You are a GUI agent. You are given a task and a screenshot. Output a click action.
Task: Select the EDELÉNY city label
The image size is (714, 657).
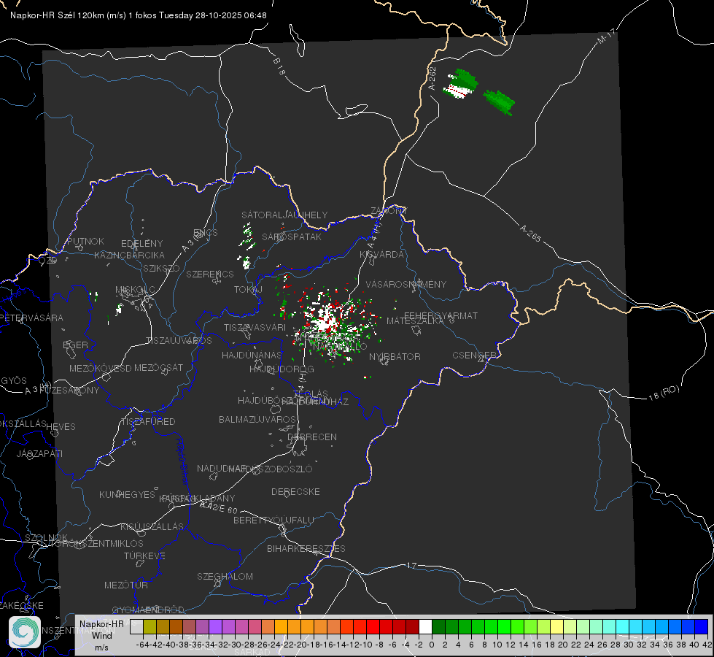point(141,244)
